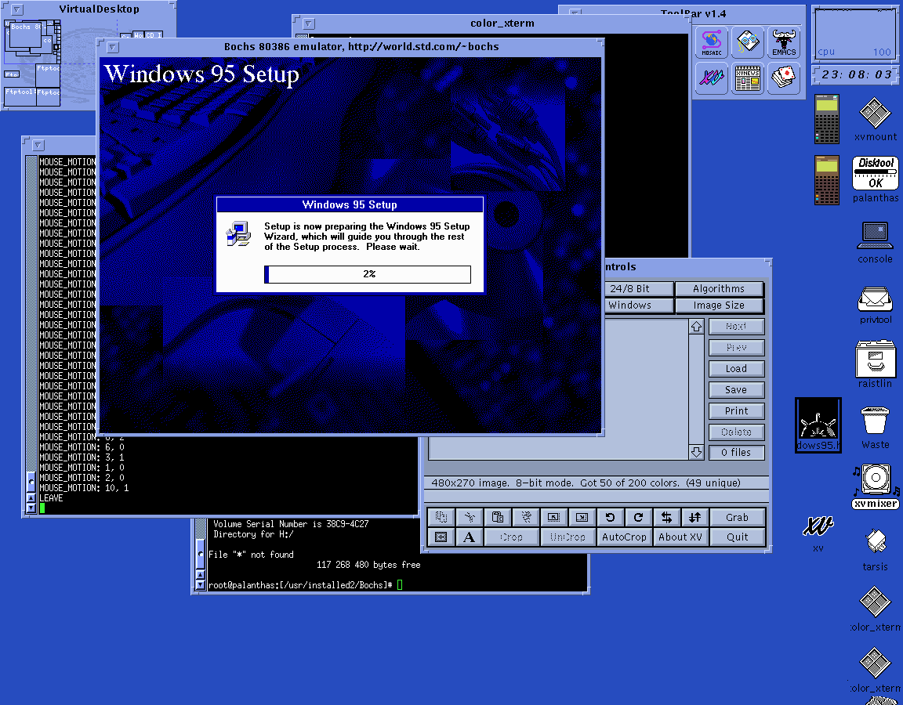Select the Bochs thumbnail in VirtualDesktop pager
Screen dimensions: 903x705
(26, 36)
